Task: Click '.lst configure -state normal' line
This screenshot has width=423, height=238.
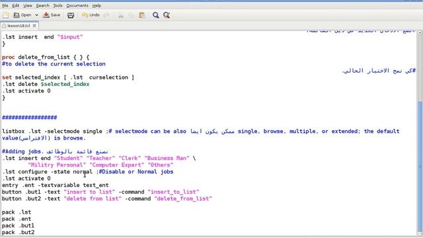Action: click(x=47, y=172)
